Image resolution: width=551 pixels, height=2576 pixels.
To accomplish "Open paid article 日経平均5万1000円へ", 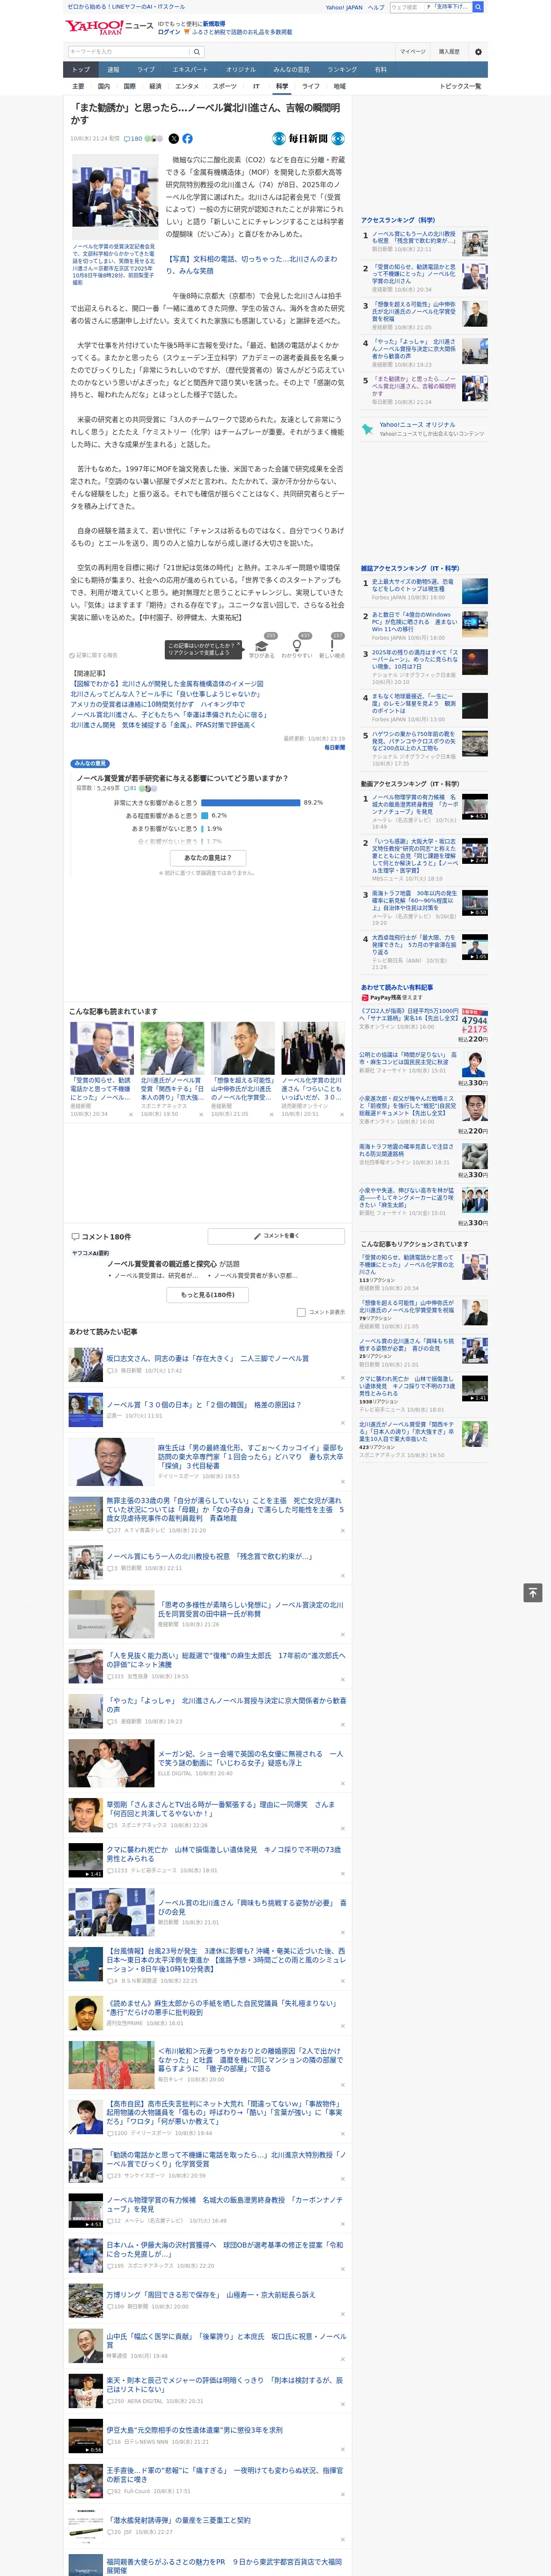I will point(409,1015).
